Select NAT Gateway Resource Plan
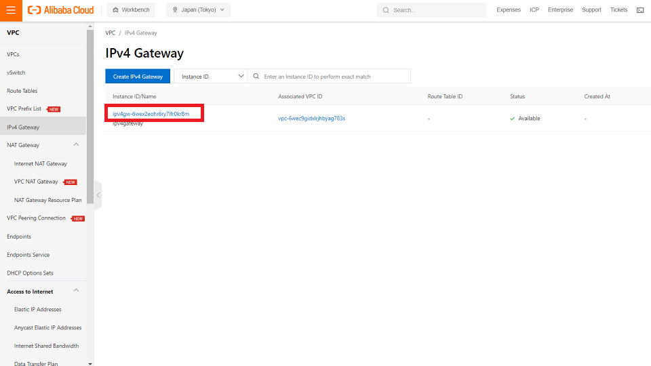651x366 pixels. click(47, 200)
